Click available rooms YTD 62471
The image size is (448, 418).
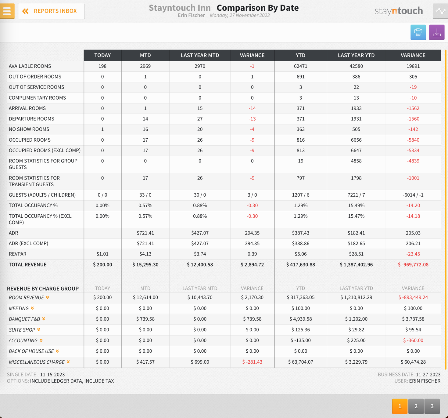pos(301,66)
